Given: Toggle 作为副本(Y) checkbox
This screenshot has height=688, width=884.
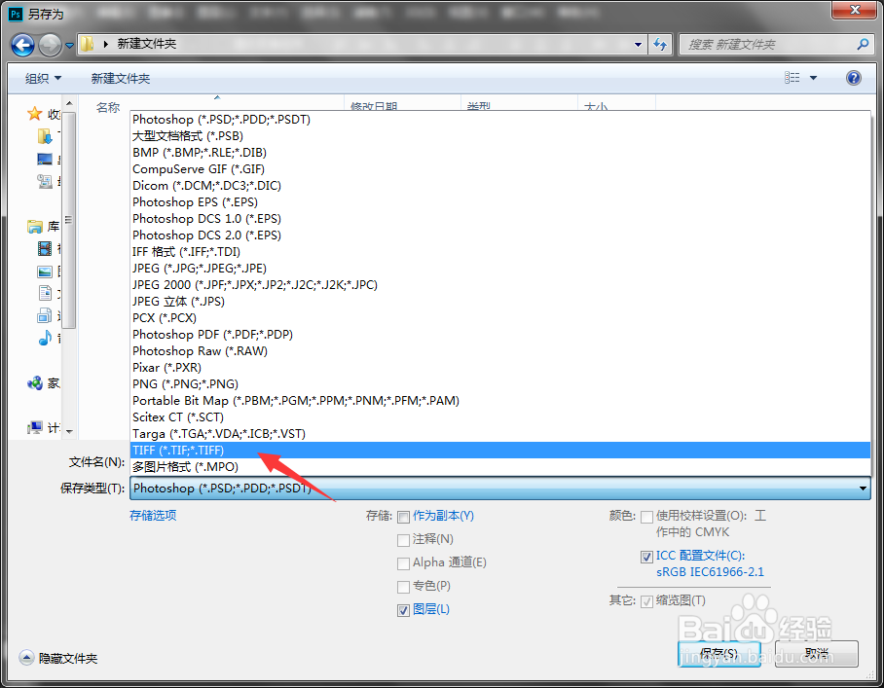Looking at the screenshot, I should pos(403,517).
